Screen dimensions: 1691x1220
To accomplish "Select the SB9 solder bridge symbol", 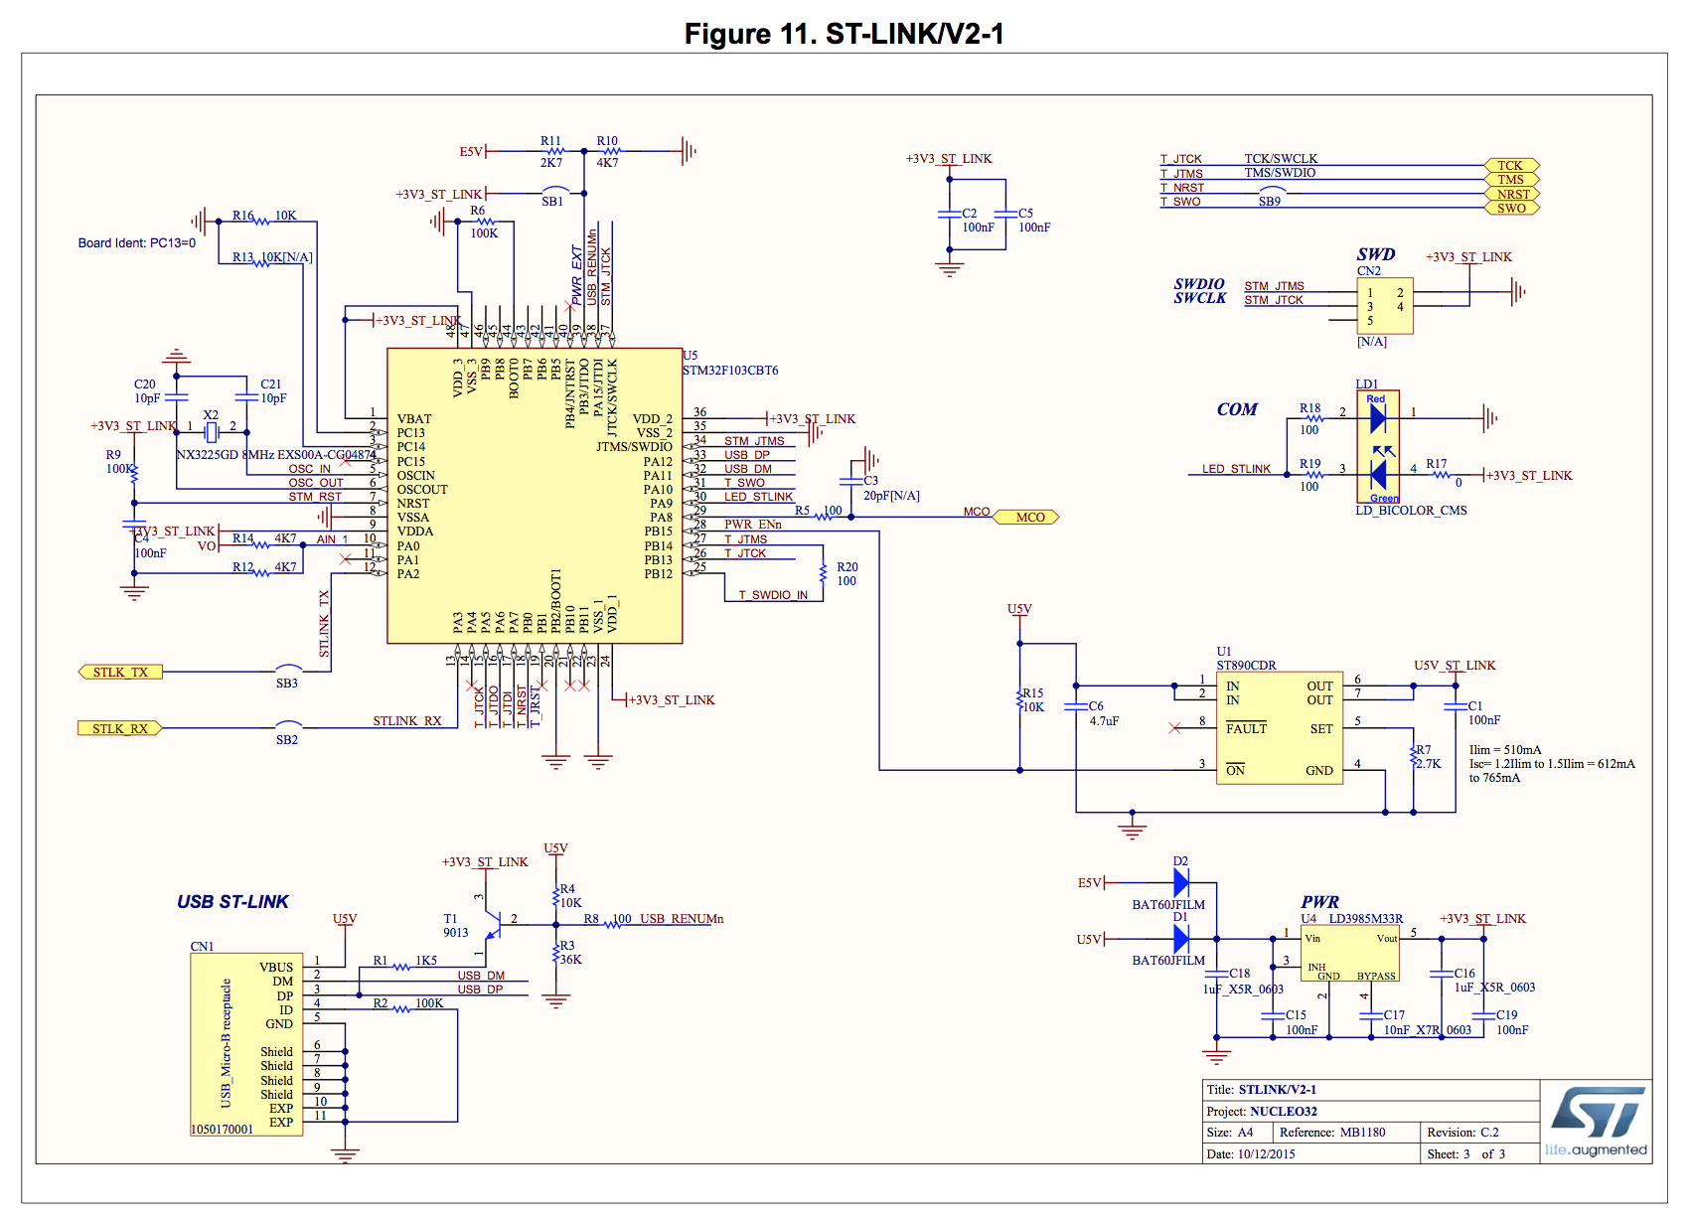I will pyautogui.click(x=1272, y=189).
